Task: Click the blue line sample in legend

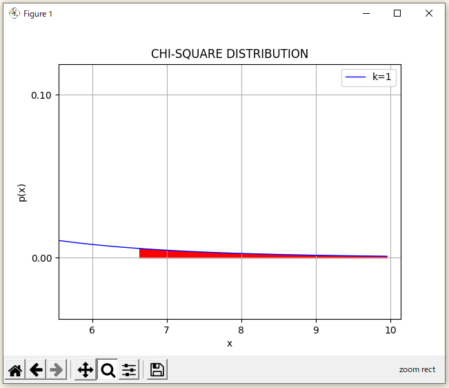Action: tap(356, 77)
